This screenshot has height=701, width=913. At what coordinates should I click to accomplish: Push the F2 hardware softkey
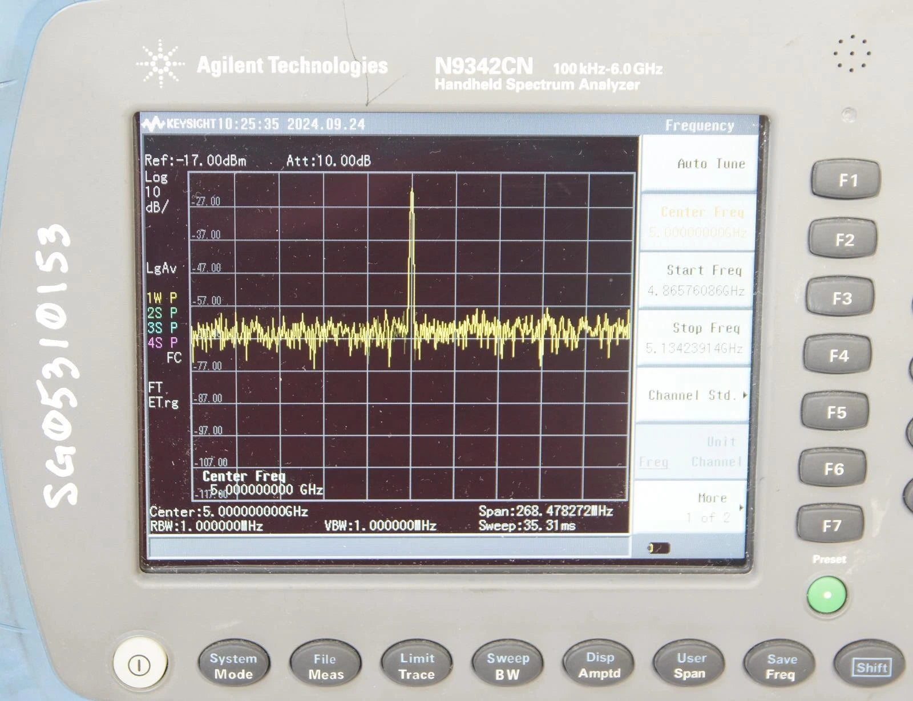pyautogui.click(x=843, y=239)
